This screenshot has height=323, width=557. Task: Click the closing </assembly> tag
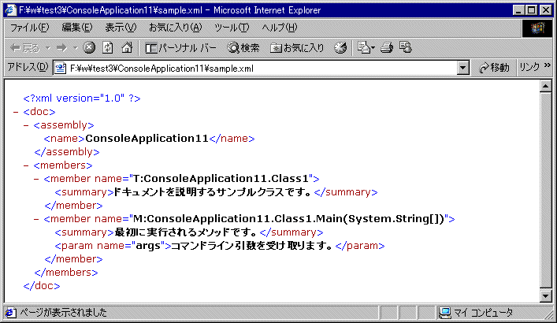coord(67,152)
